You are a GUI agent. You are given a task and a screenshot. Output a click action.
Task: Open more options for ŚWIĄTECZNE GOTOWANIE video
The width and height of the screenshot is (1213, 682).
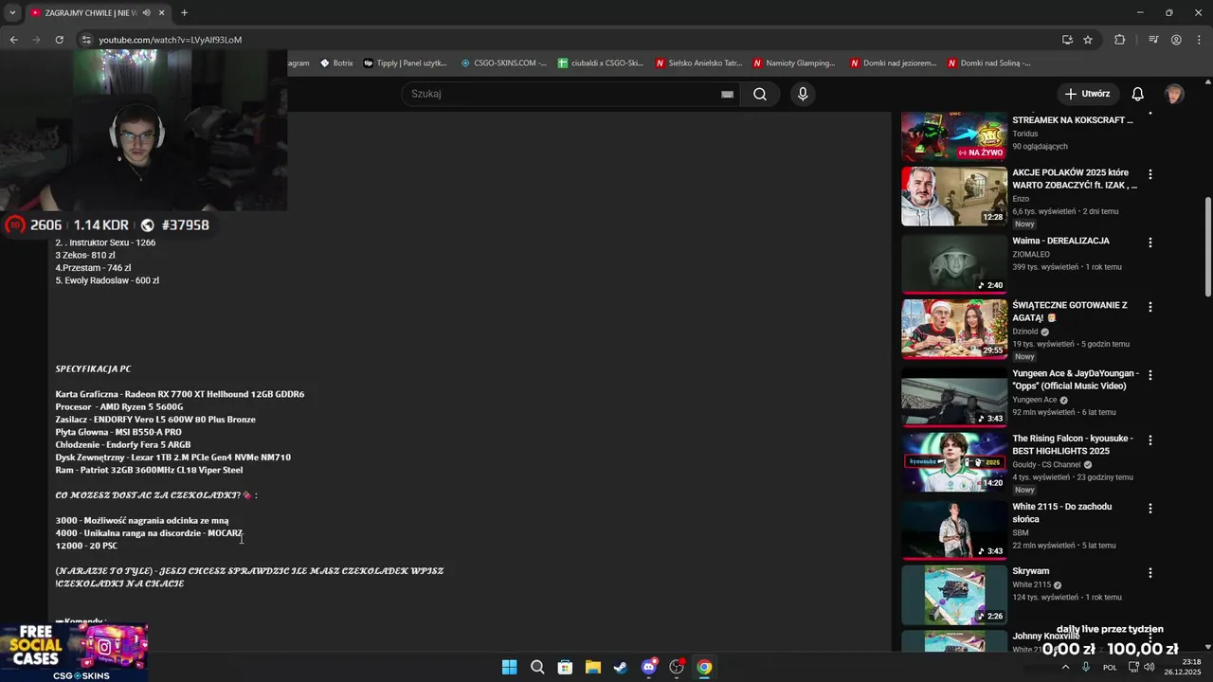click(1150, 307)
